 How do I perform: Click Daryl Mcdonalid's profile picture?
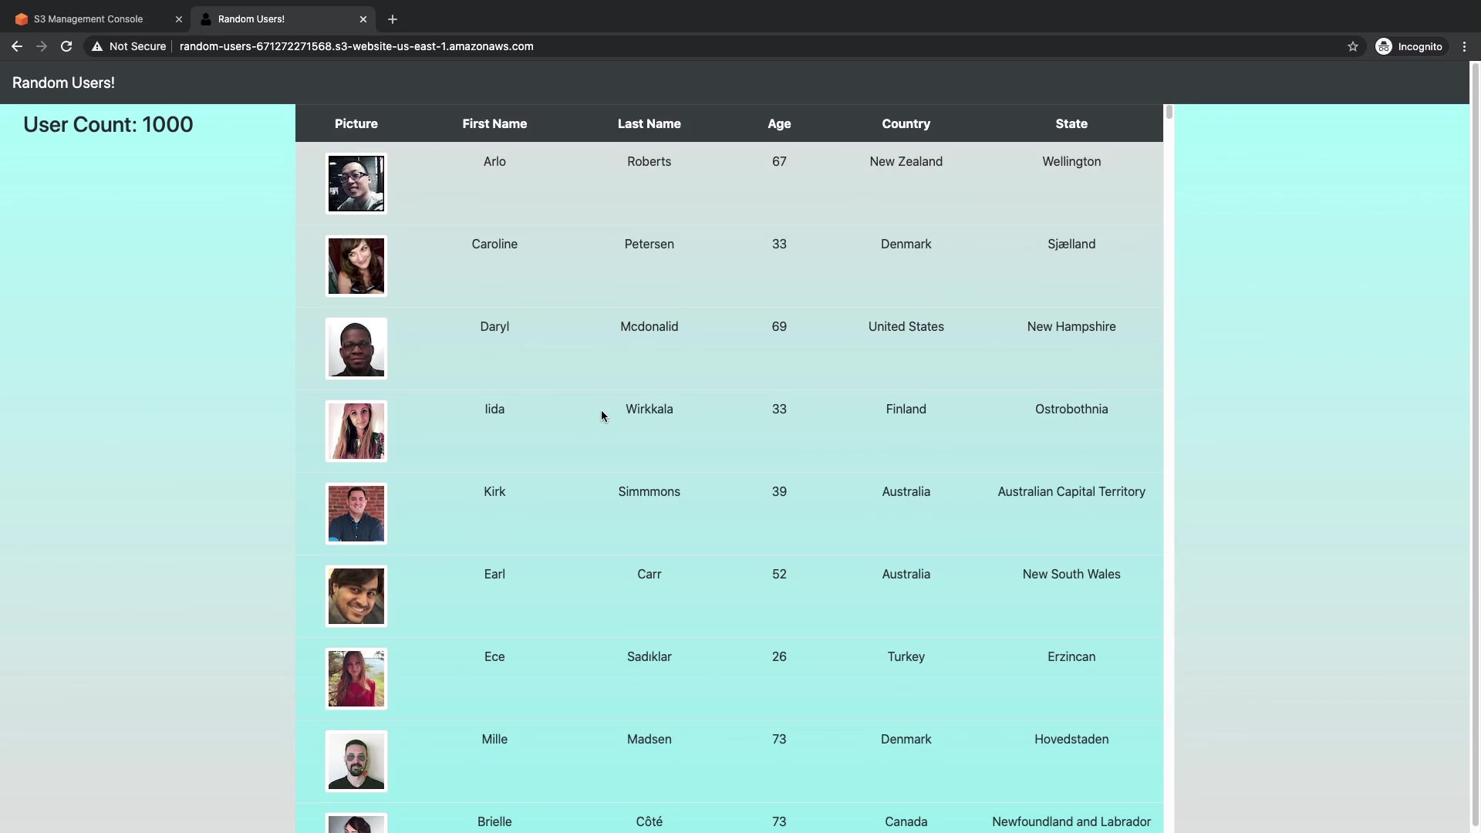click(356, 349)
